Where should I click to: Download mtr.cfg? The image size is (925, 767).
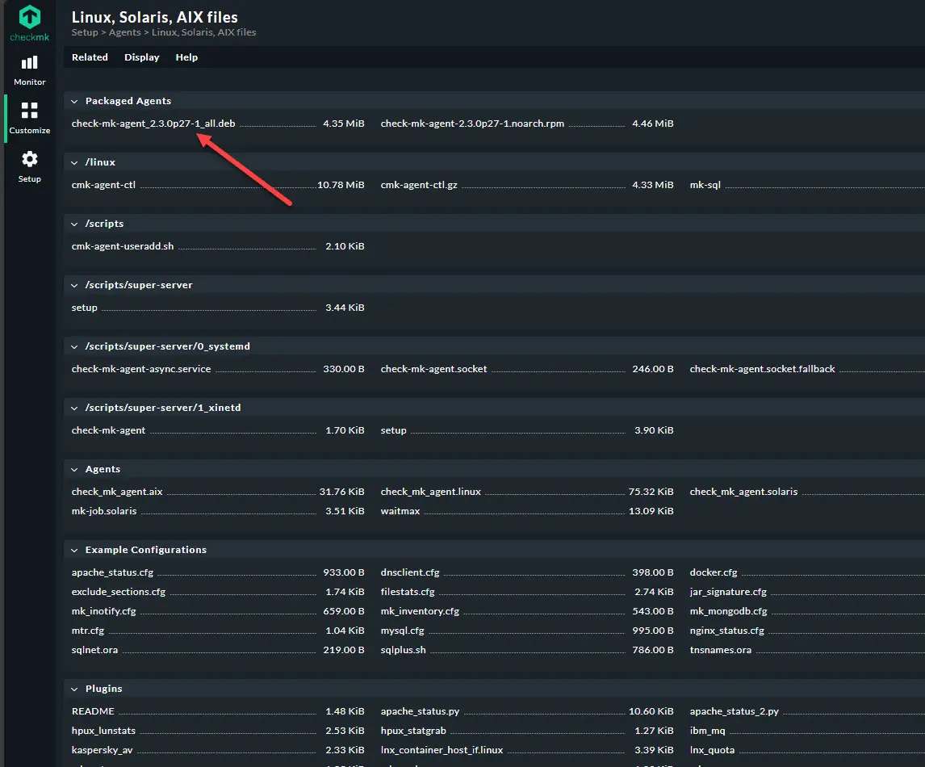pos(88,631)
